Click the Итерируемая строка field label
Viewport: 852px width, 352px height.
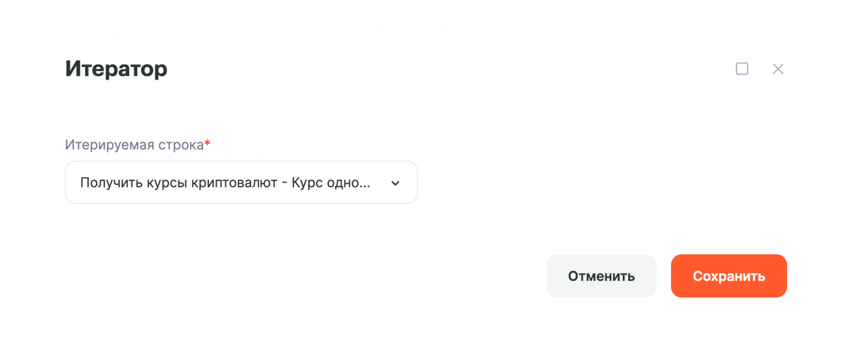(x=134, y=144)
